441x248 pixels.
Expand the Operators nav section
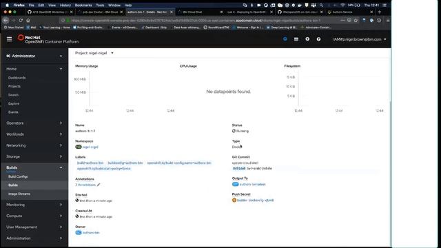(34, 123)
